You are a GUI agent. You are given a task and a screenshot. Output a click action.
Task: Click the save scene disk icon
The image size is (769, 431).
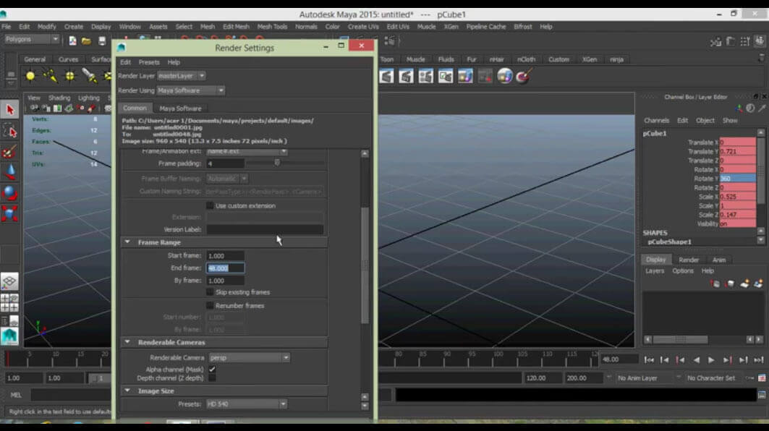101,40
